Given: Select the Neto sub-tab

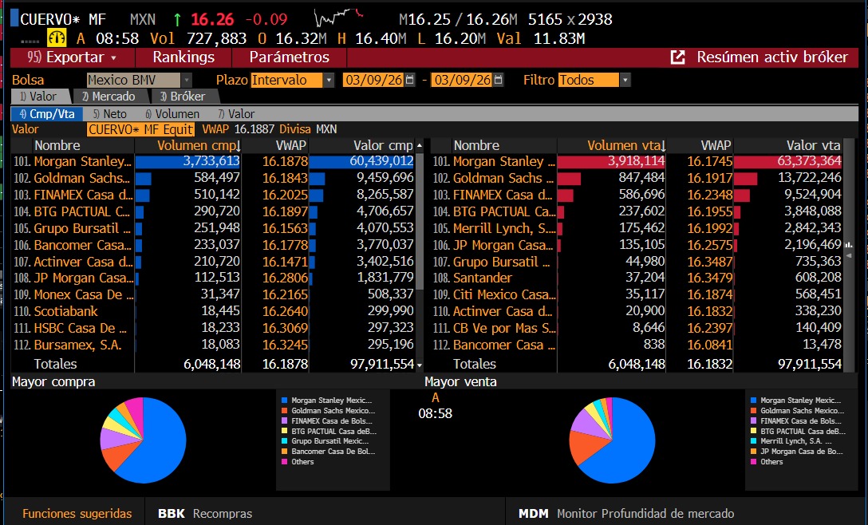Looking at the screenshot, I should pyautogui.click(x=109, y=114).
